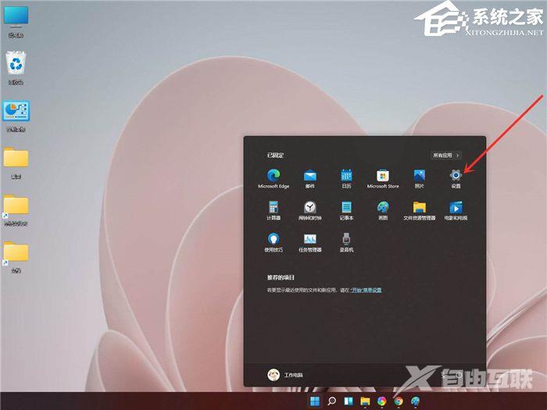
Task: Open Alarms & Clock (闹钟和时钟)
Action: click(309, 211)
